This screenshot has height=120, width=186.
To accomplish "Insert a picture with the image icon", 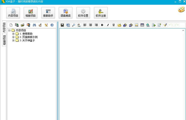I will click(x=137, y=25).
